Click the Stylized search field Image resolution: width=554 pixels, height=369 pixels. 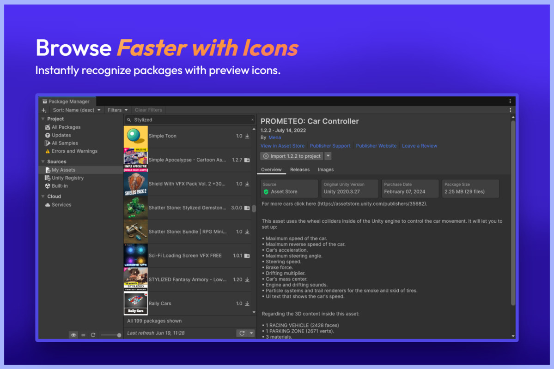tap(190, 120)
